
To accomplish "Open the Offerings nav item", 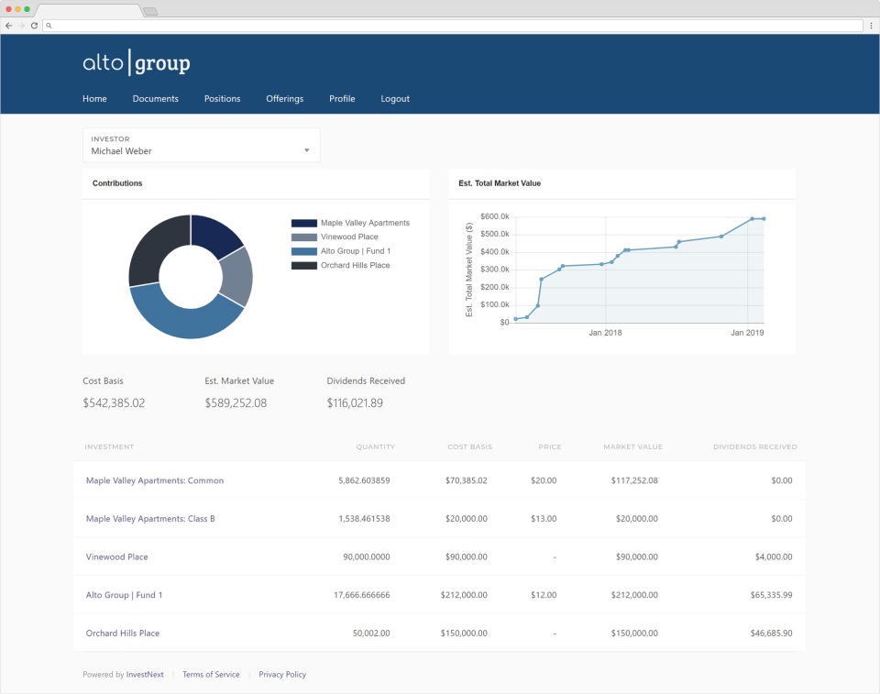I will click(x=284, y=99).
